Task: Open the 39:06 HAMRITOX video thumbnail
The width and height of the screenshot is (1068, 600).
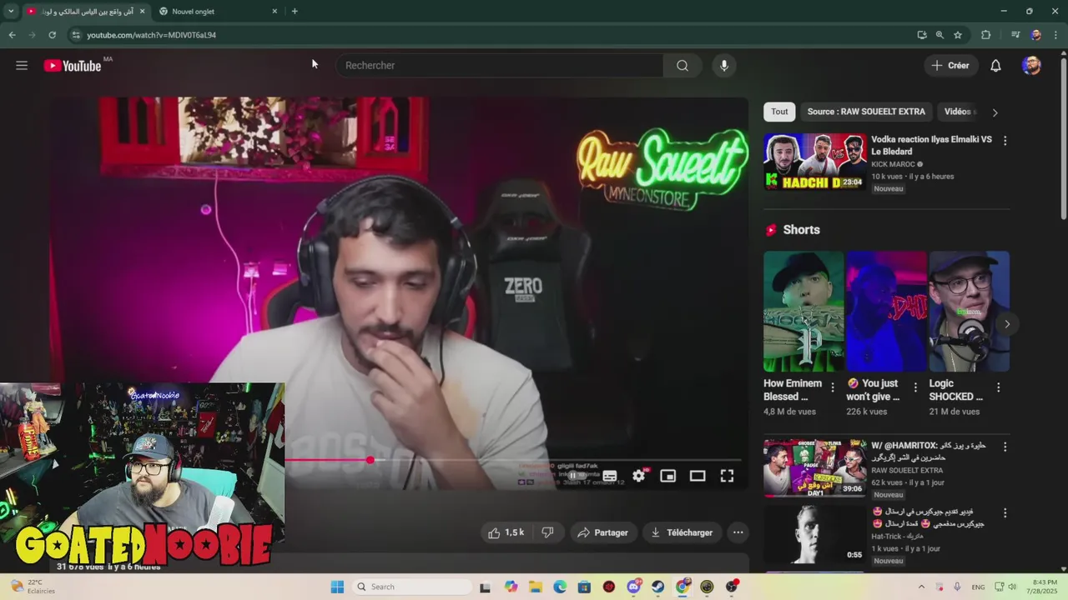Action: point(815,467)
